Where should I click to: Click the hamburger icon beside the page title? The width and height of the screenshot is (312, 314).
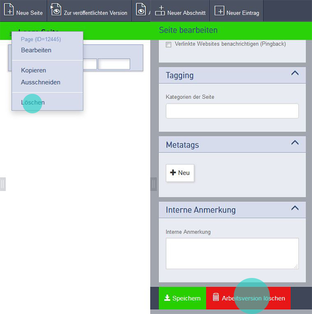pos(11,33)
